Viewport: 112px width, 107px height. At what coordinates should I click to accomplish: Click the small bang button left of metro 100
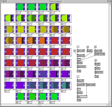point(75,51)
